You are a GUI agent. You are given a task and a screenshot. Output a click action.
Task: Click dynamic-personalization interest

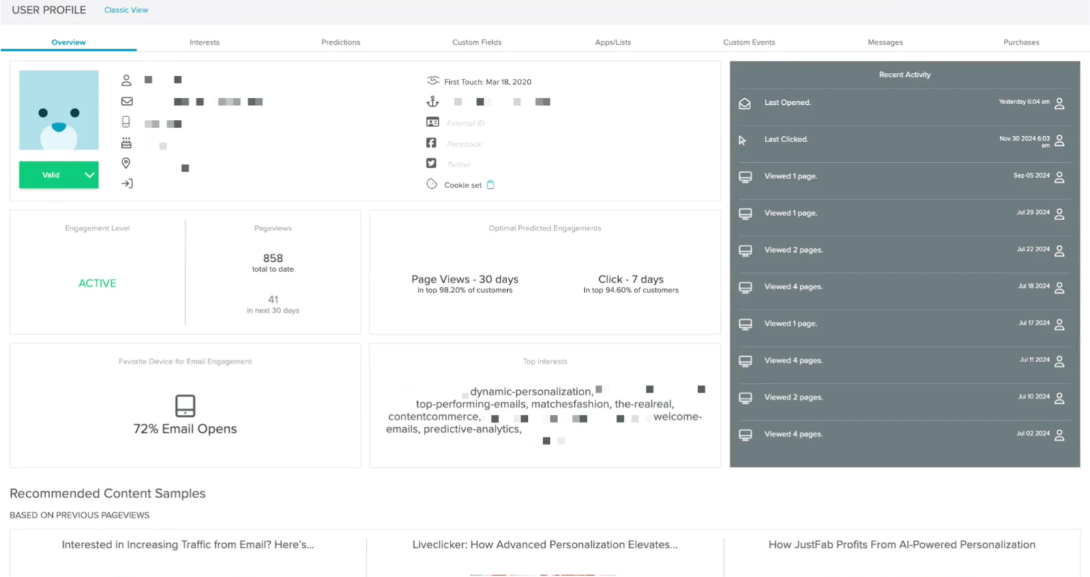pyautogui.click(x=531, y=391)
